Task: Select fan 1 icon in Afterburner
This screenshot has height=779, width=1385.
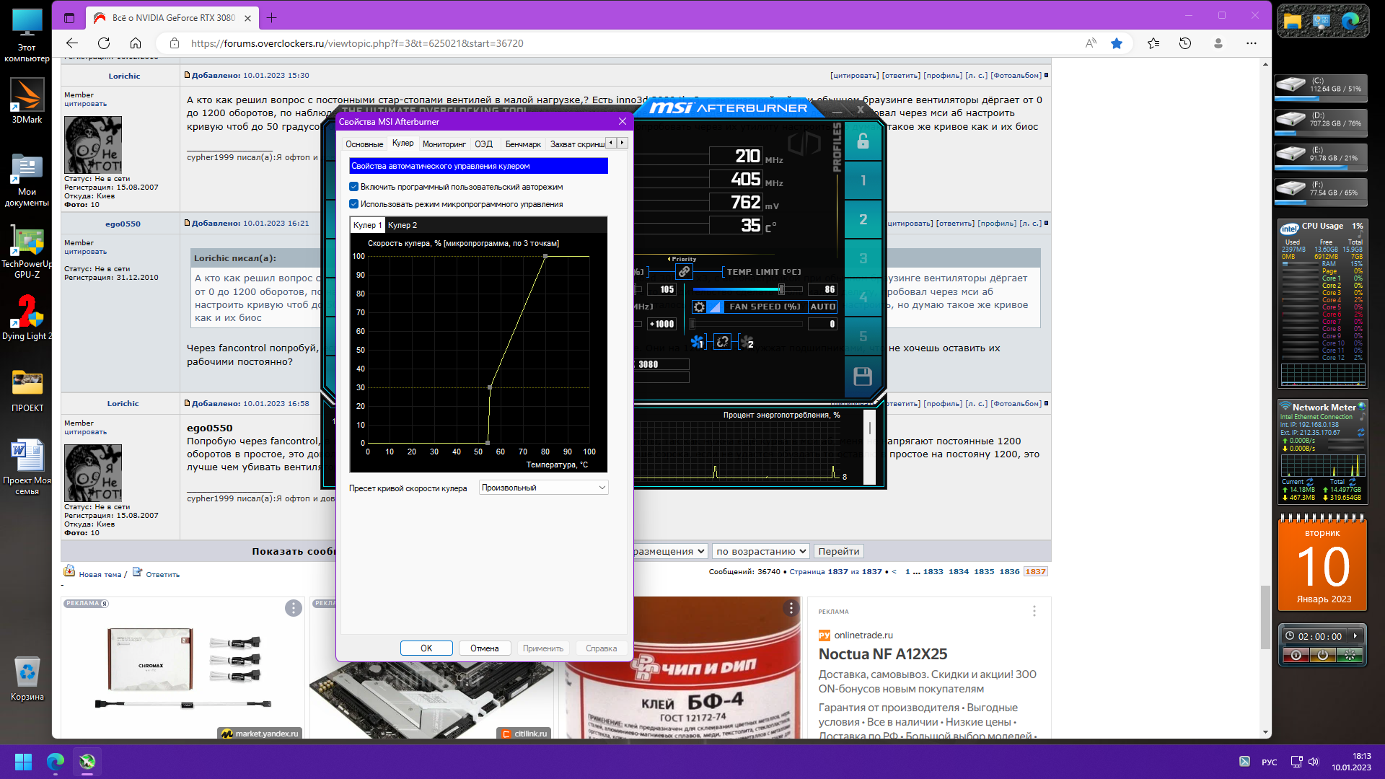Action: pos(697,342)
